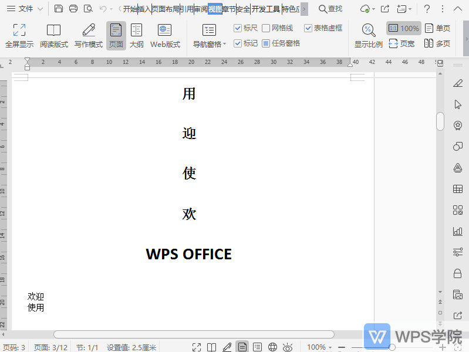
Task: Open the more options vertical dots
Action: pos(443,9)
